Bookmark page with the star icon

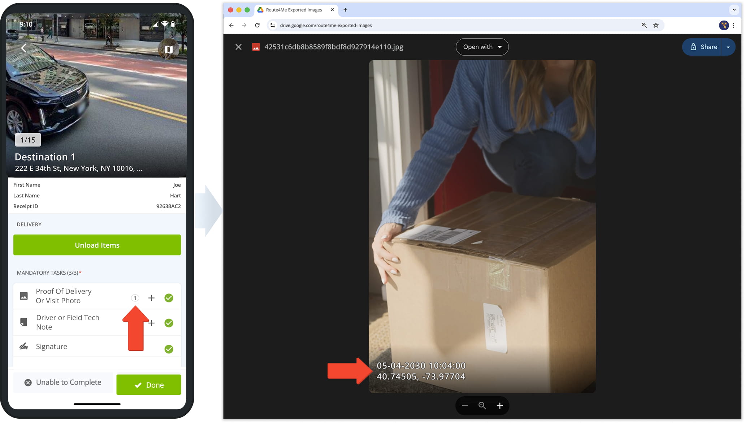656,25
